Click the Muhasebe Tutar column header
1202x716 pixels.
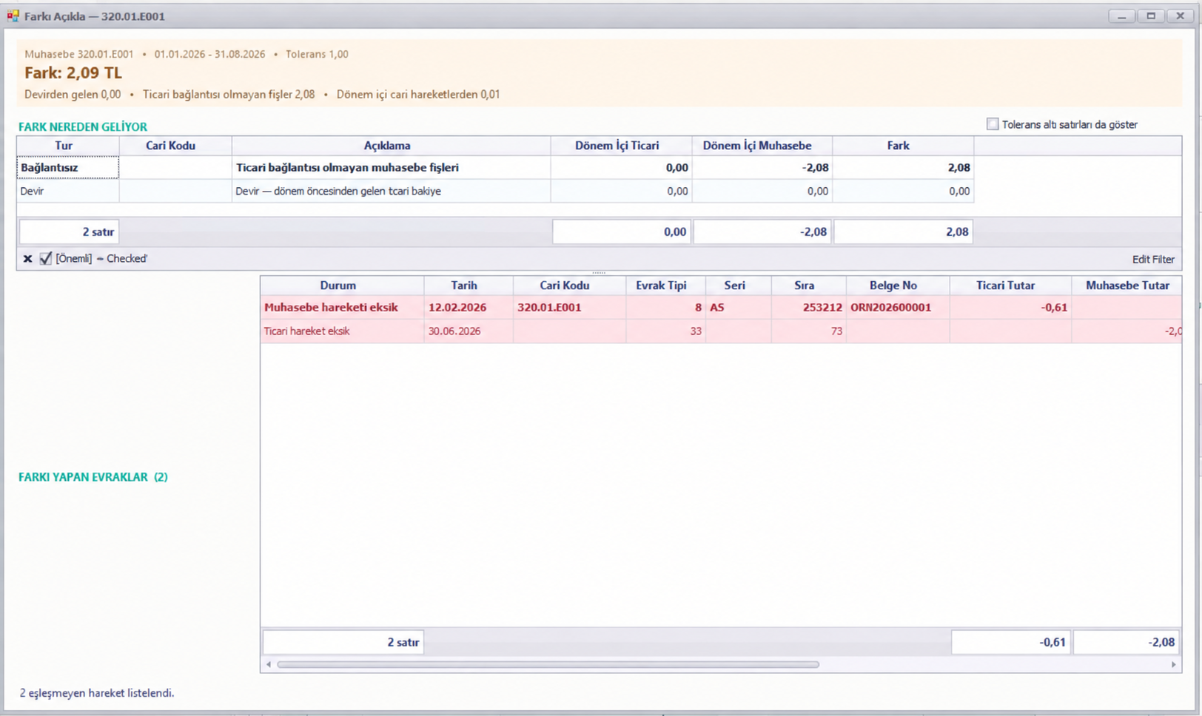[x=1127, y=286]
